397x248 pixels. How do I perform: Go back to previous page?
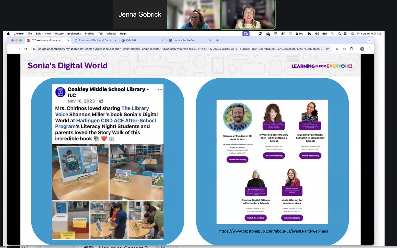12,49
